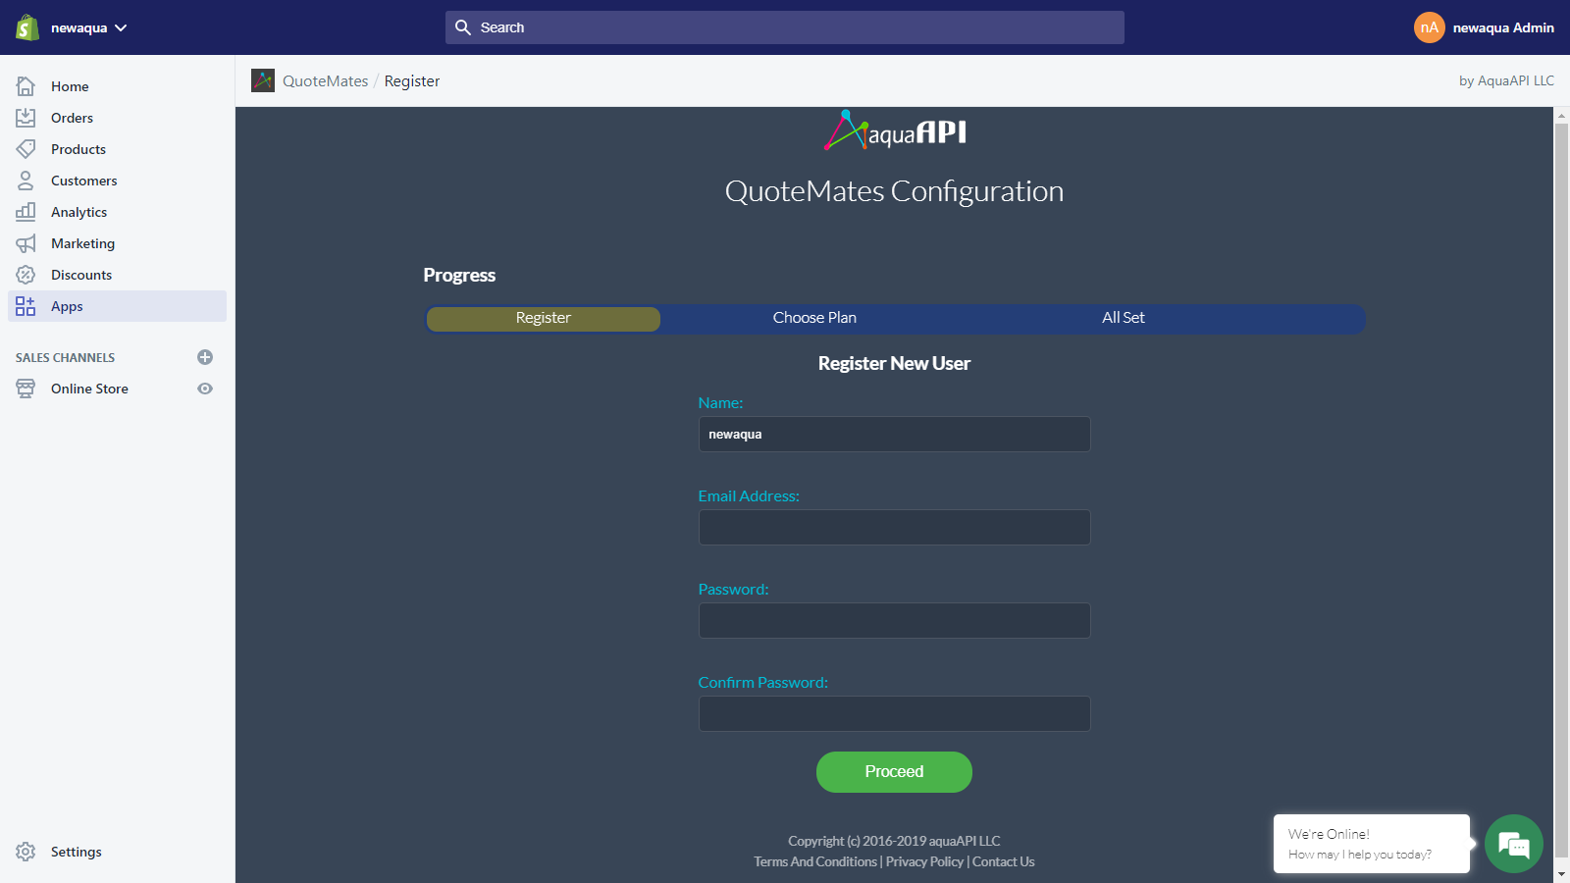Open Online Store sales channel
The height and width of the screenshot is (883, 1570).
[89, 389]
